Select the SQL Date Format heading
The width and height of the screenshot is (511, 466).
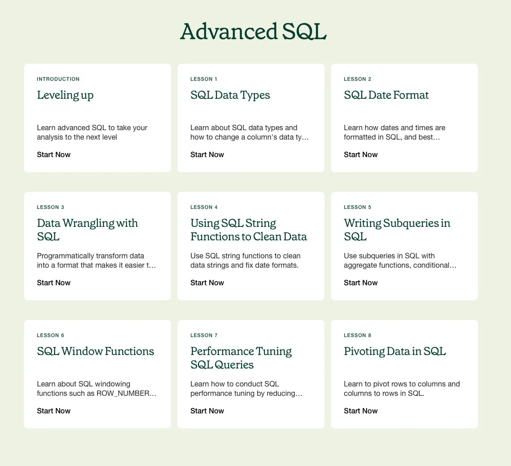386,95
